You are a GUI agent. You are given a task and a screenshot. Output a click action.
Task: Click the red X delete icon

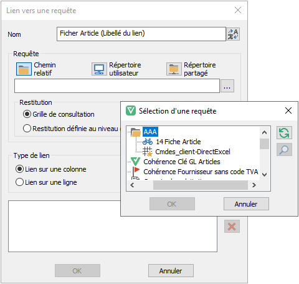[232, 227]
